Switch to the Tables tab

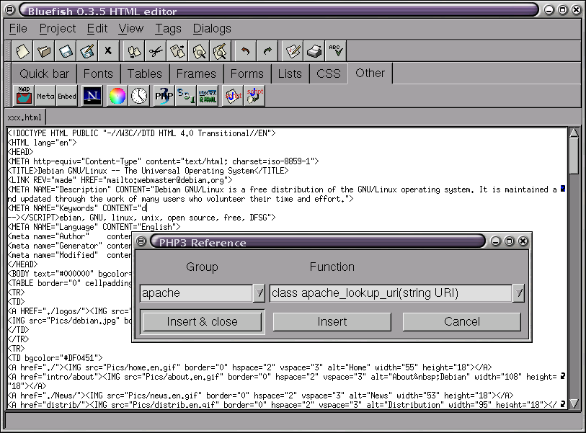(145, 73)
